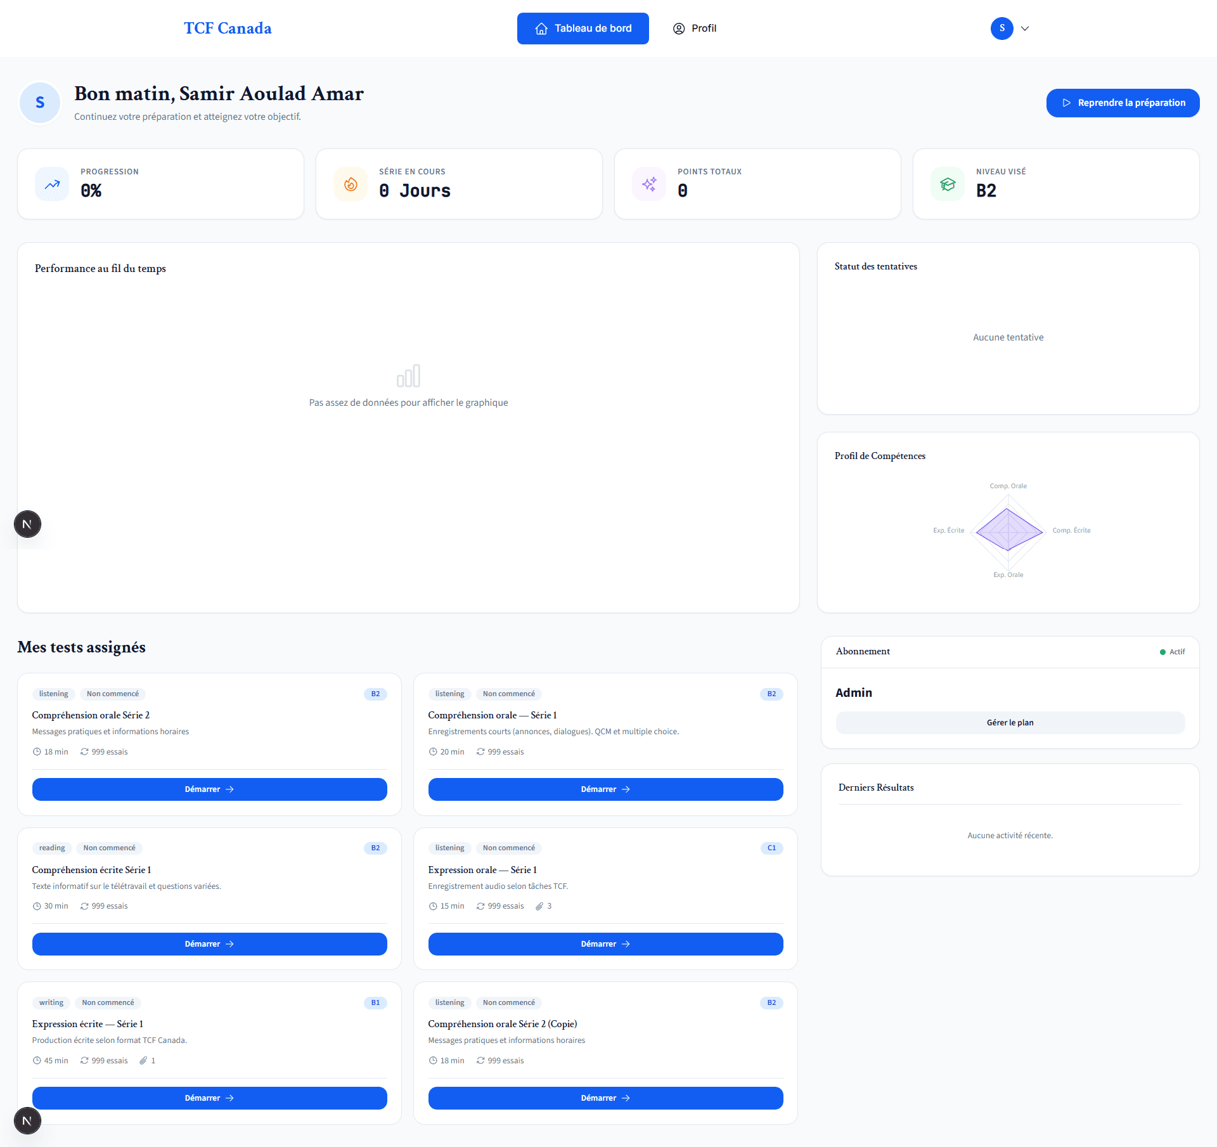This screenshot has height=1147, width=1217.
Task: Start the Expression orale — Série 1 test
Action: 606,944
